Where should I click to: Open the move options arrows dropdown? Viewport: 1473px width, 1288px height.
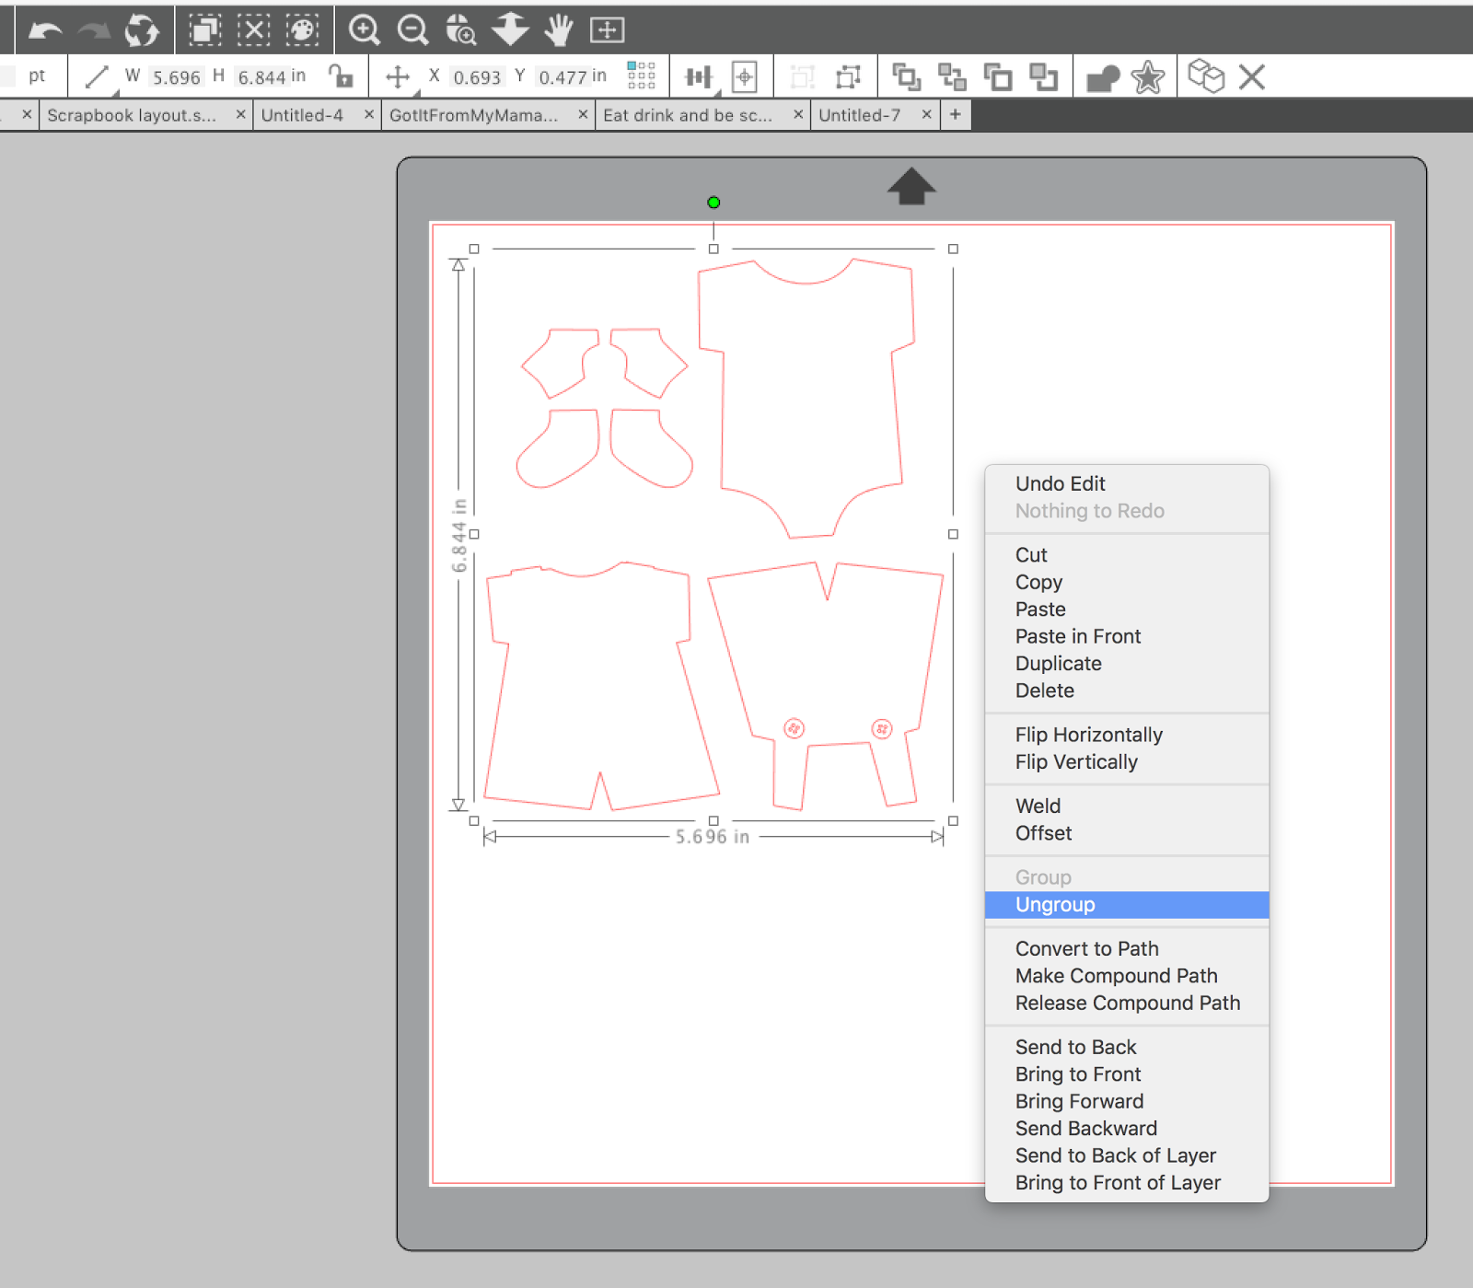[x=399, y=77]
